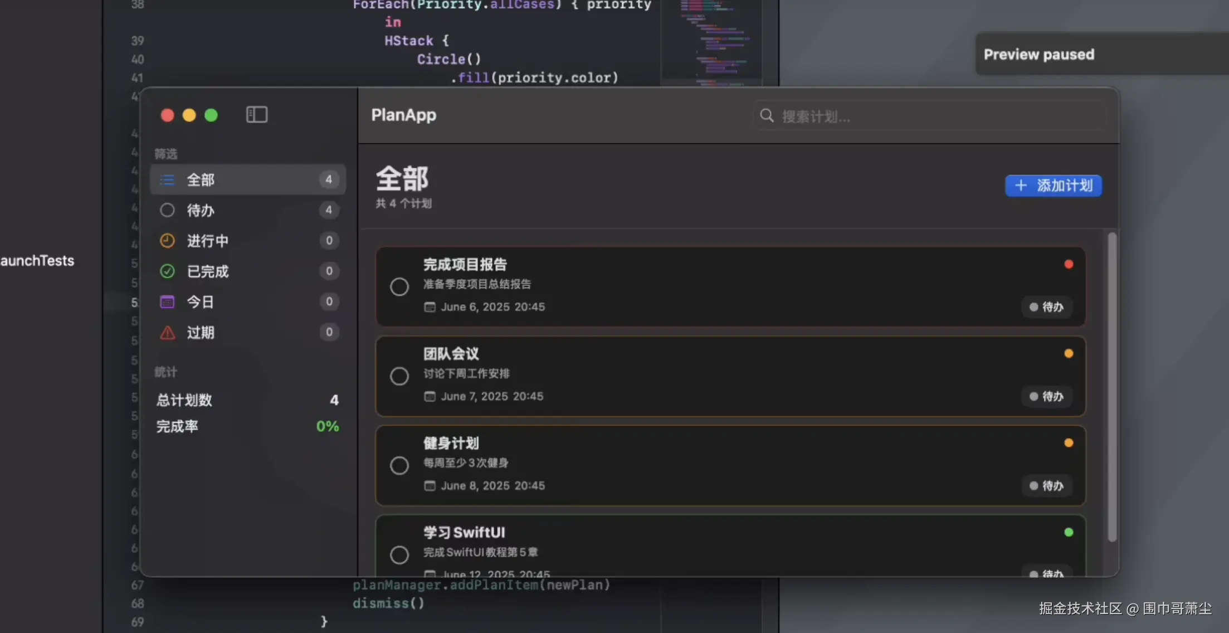The width and height of the screenshot is (1229, 633).
Task: Click the warning triangle icon beside 过期
Action: pos(167,333)
